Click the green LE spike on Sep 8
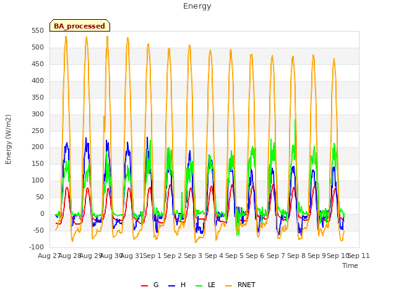396x297 pixels. point(295,120)
